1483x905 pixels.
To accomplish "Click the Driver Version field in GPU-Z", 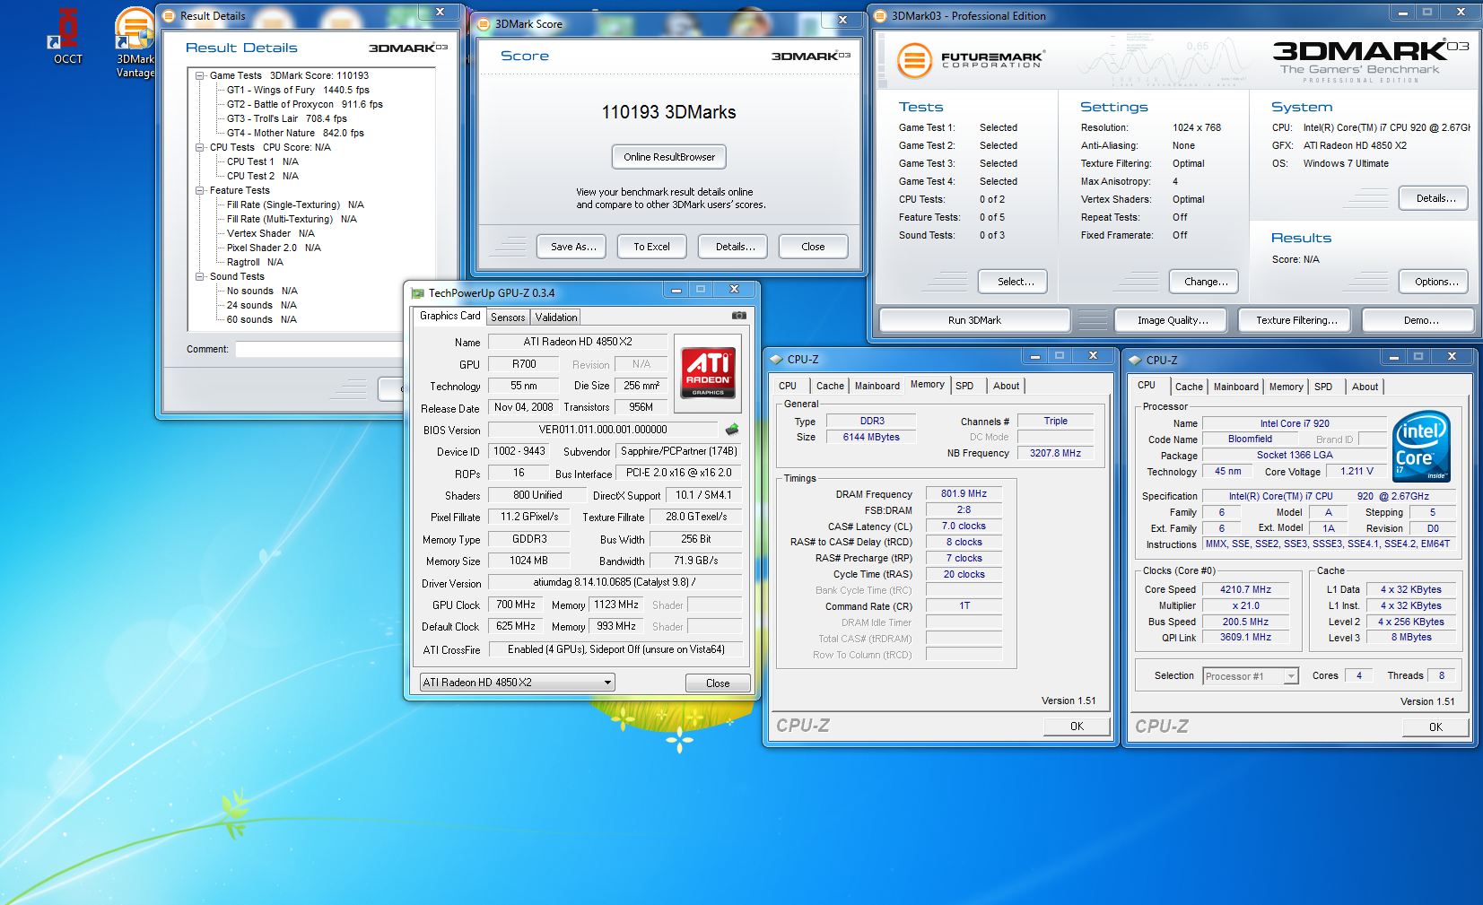I will click(615, 583).
